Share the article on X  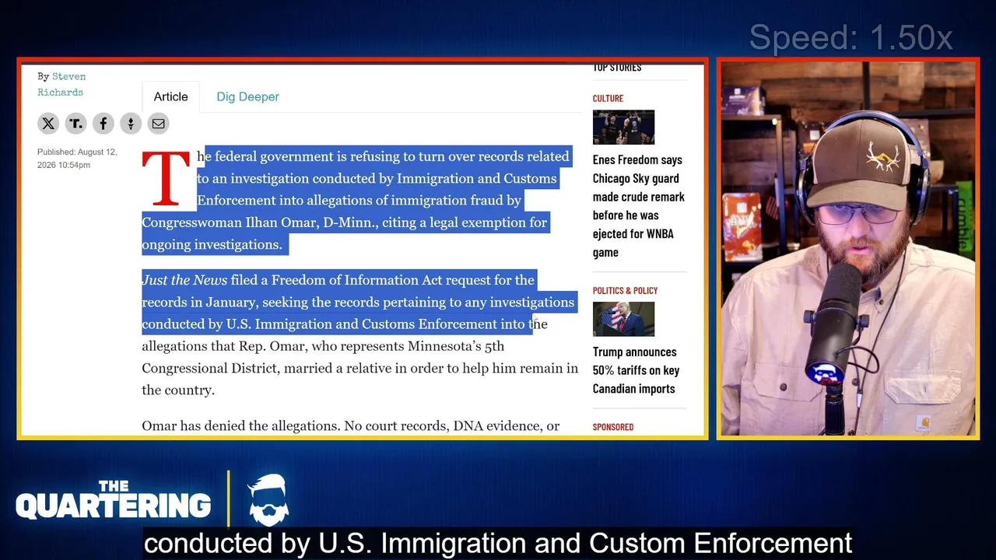(x=48, y=124)
